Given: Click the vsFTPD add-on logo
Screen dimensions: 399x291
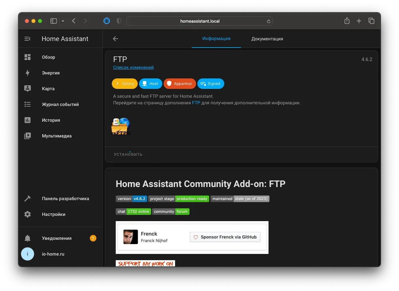Looking at the screenshot, I should [121, 127].
